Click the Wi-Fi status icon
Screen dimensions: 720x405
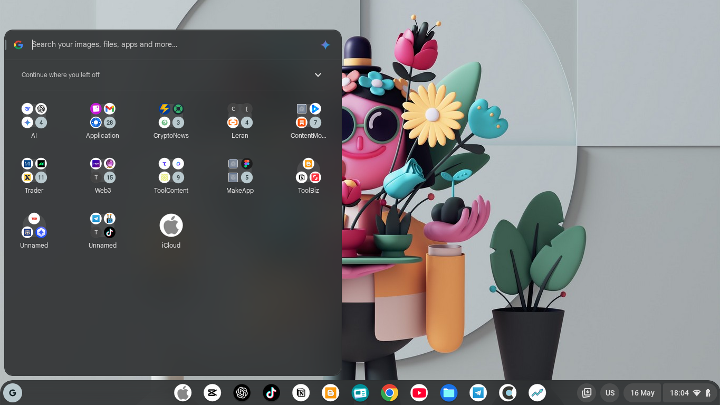click(x=697, y=393)
